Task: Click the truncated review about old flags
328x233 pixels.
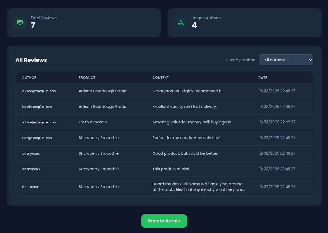Action: pyautogui.click(x=199, y=187)
